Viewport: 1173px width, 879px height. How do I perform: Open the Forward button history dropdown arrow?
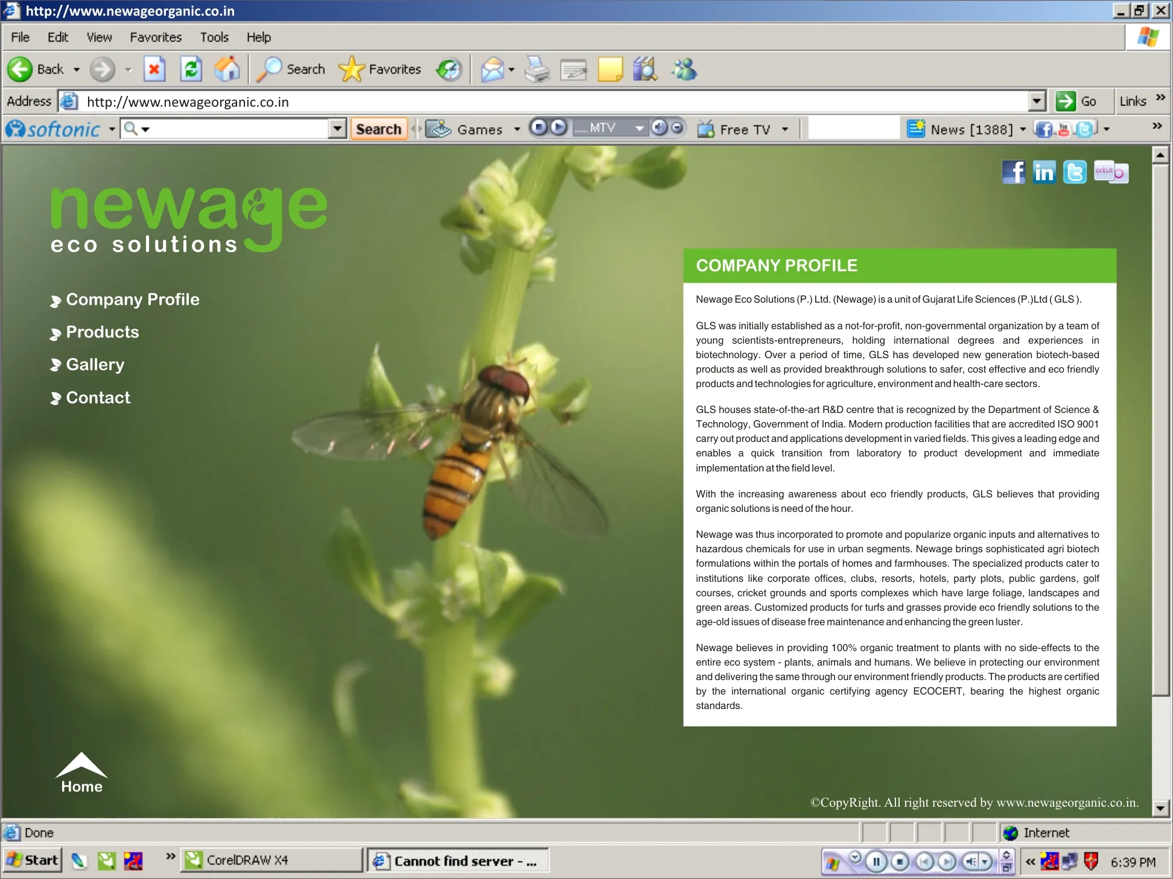128,70
